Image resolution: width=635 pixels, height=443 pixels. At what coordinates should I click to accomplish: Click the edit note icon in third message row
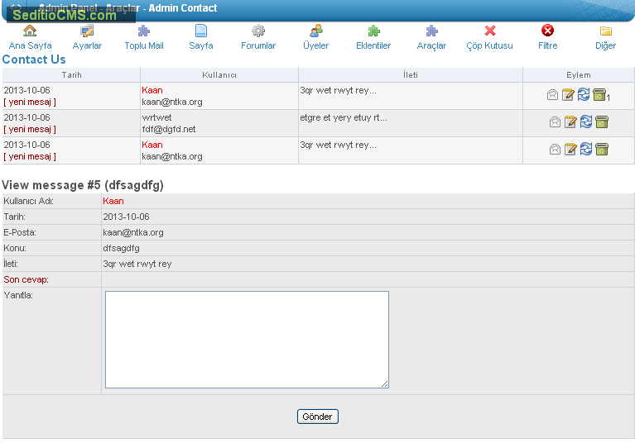click(x=570, y=150)
